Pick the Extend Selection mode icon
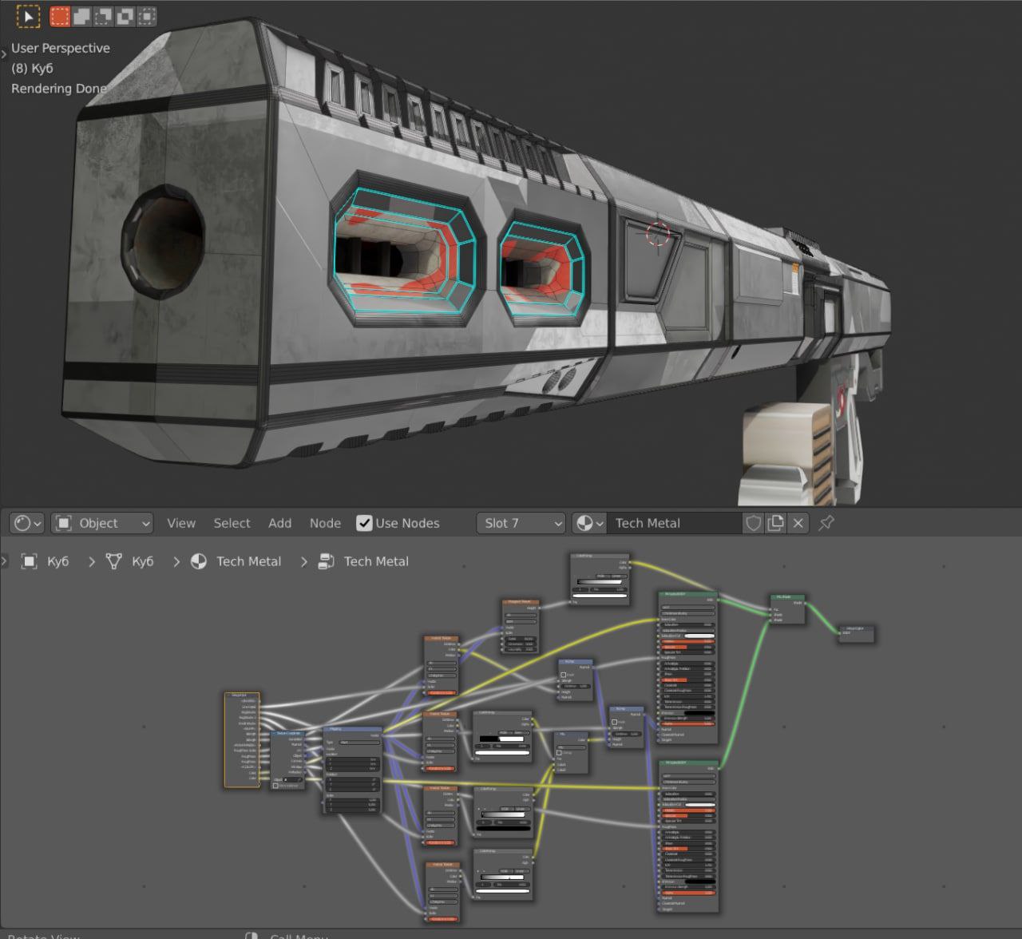1022x939 pixels. 81,16
